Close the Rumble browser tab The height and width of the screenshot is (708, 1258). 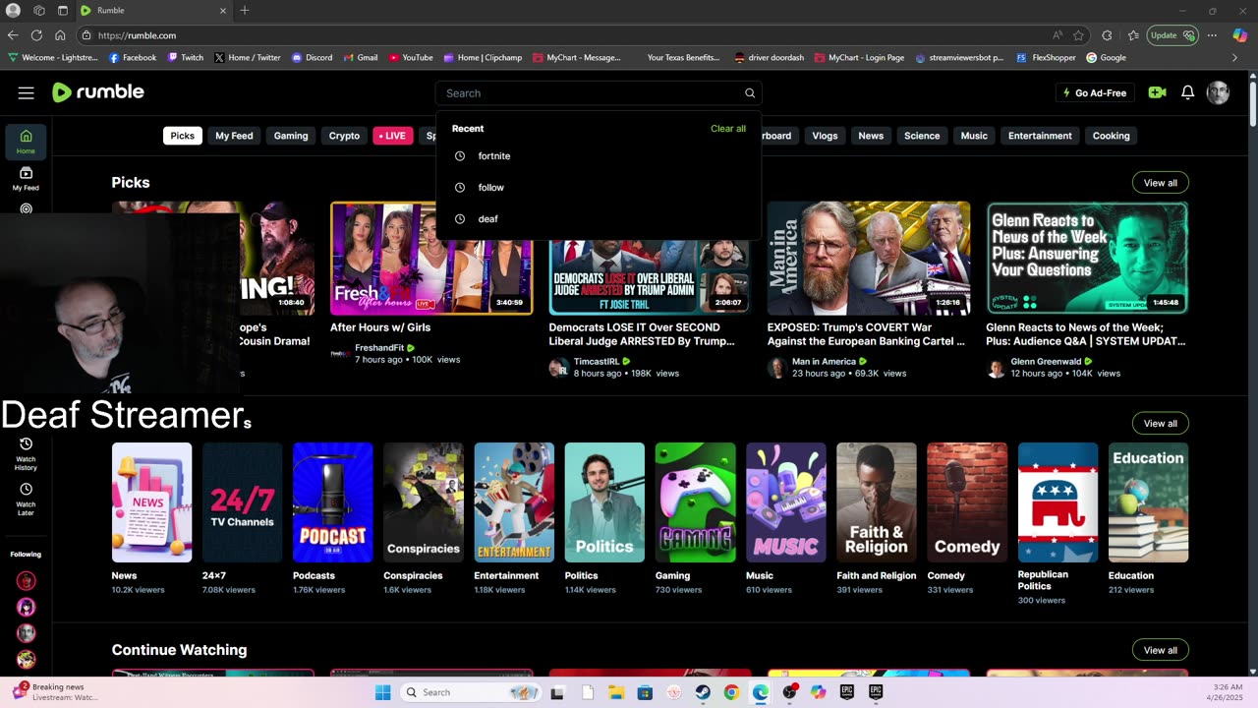point(223,11)
